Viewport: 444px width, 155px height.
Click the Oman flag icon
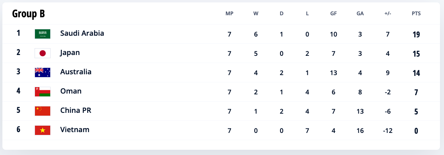click(43, 92)
